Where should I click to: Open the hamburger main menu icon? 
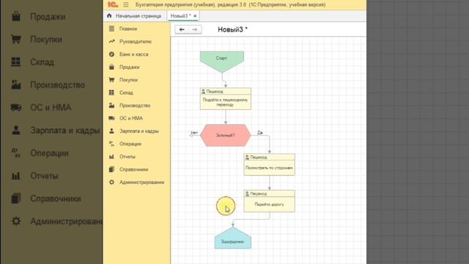click(x=126, y=4)
